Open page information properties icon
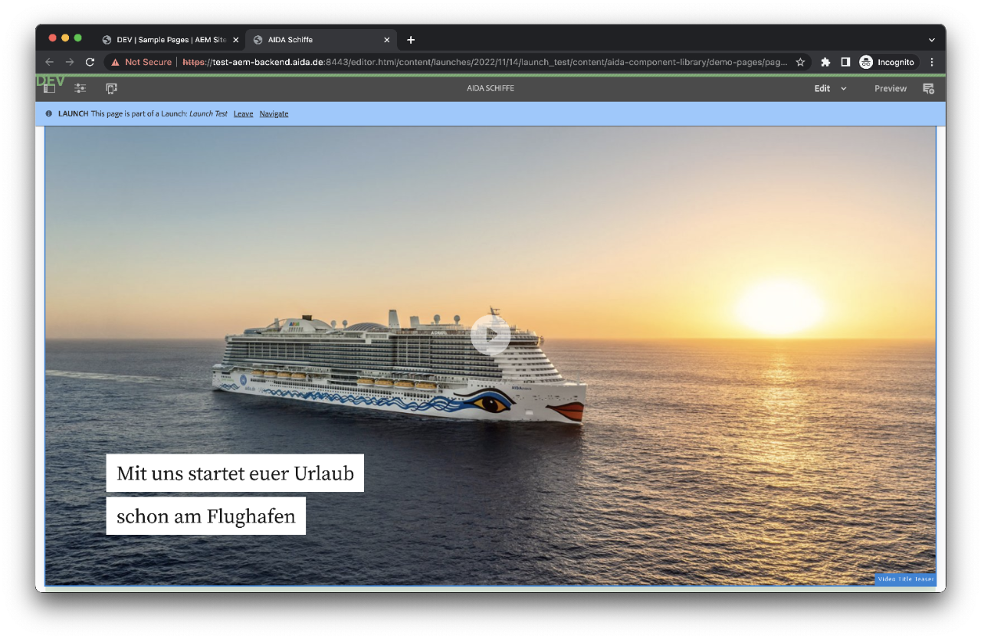 point(80,89)
